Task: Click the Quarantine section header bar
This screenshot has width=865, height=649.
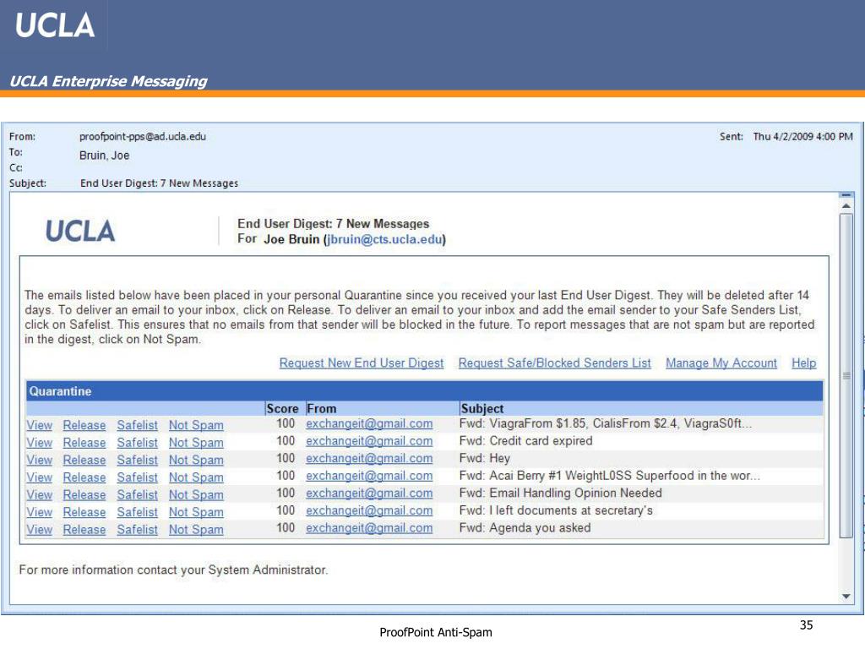Action: click(424, 391)
